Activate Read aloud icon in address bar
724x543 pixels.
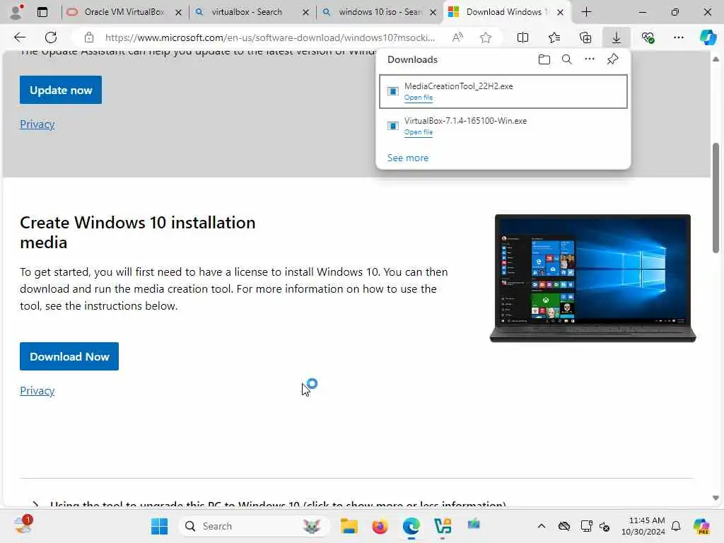pyautogui.click(x=457, y=37)
